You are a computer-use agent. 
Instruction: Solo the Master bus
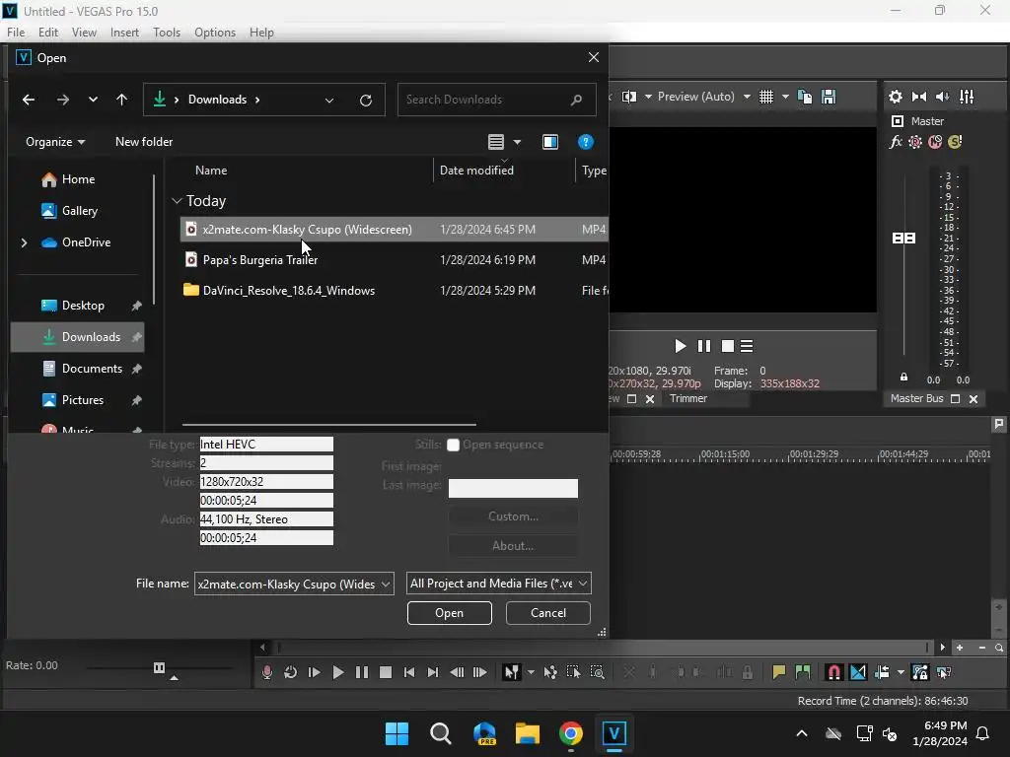[x=955, y=142]
